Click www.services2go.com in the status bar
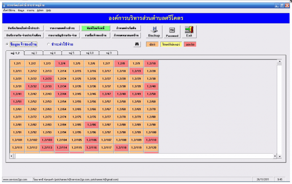The height and width of the screenshot is (184, 292). coord(15,180)
